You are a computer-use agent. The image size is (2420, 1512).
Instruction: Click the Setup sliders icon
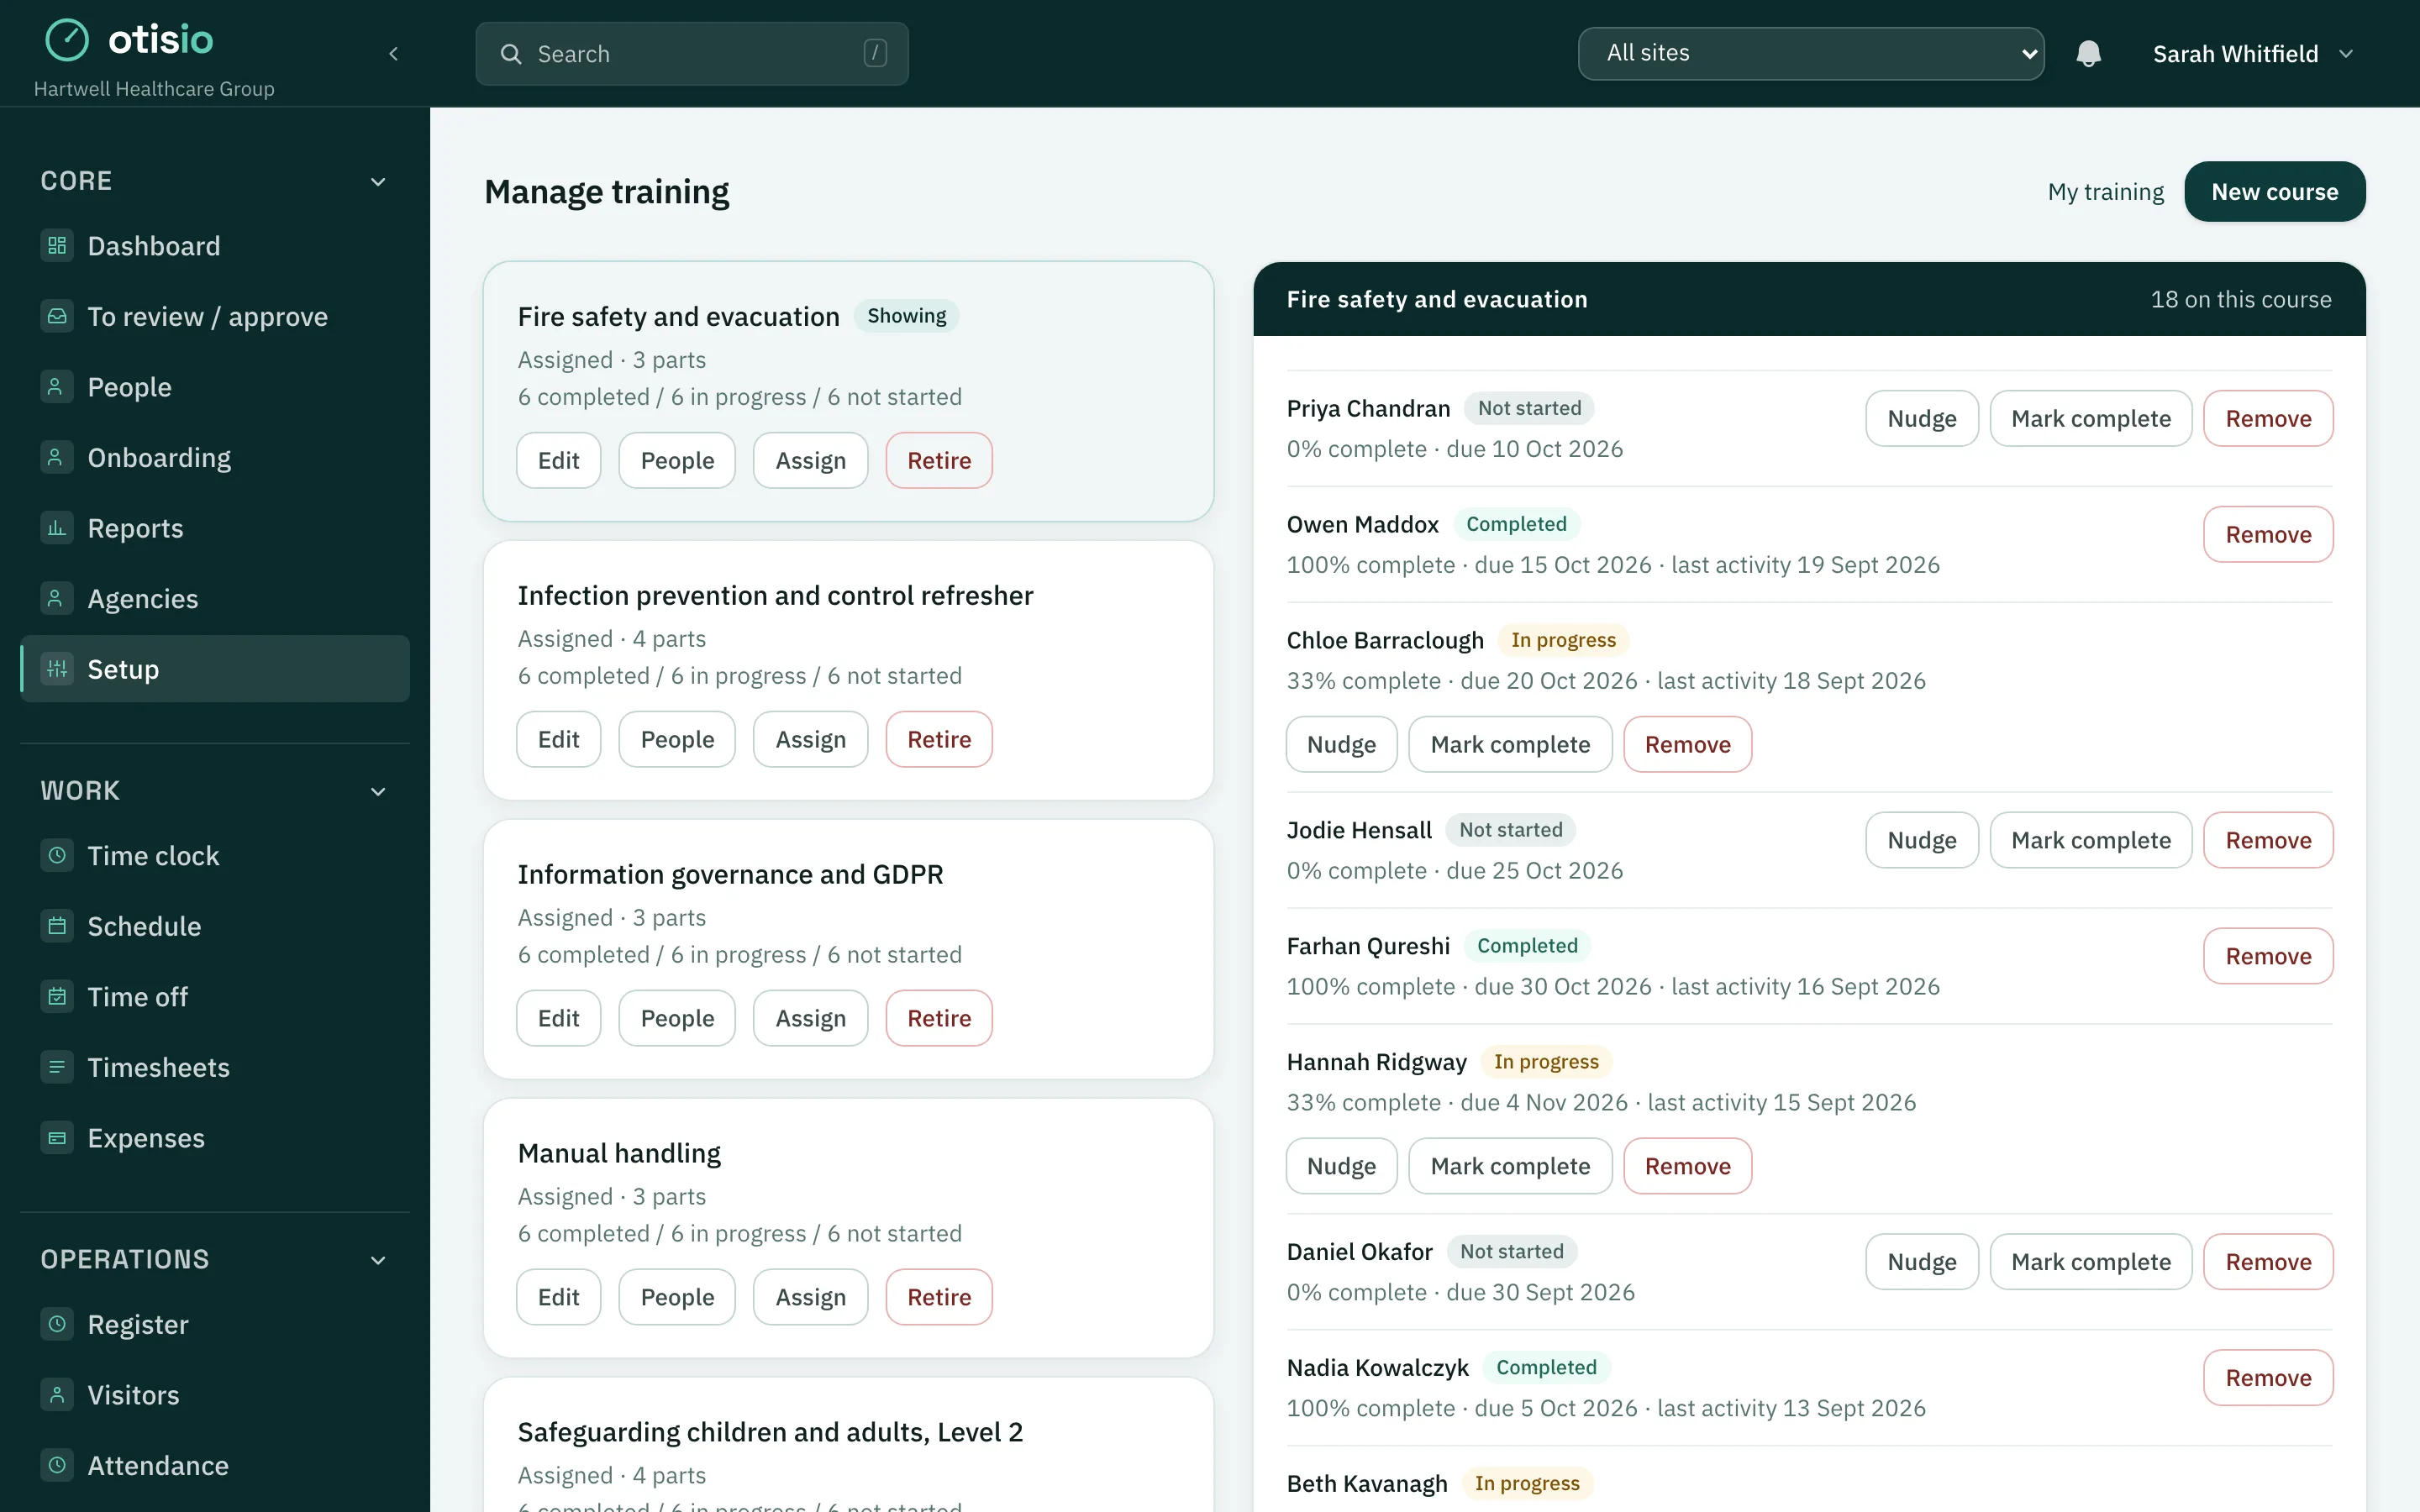click(x=57, y=668)
